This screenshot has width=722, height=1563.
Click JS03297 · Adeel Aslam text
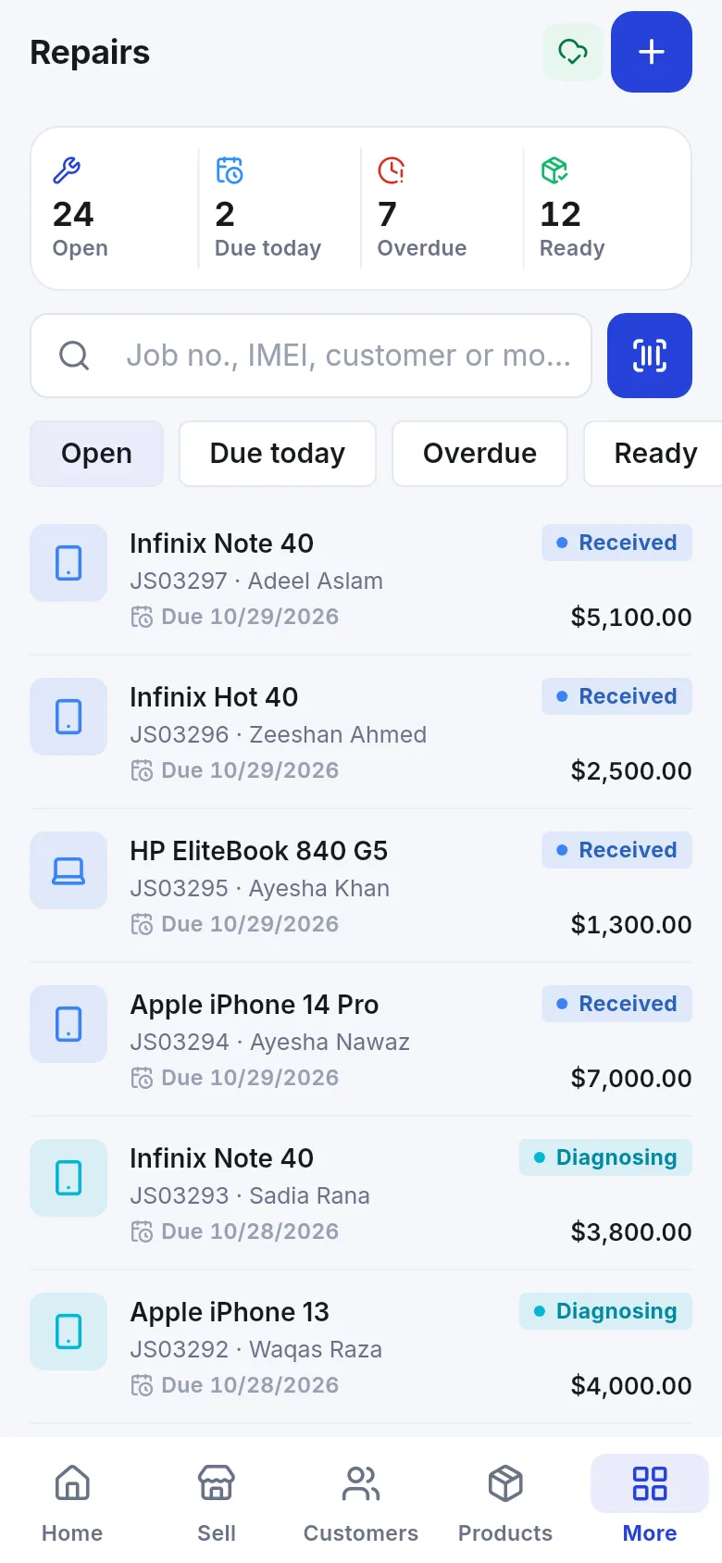[x=256, y=581]
